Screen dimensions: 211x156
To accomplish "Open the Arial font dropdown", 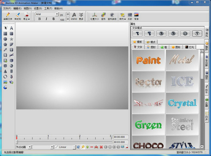I will pyautogui.click(x=57, y=14).
